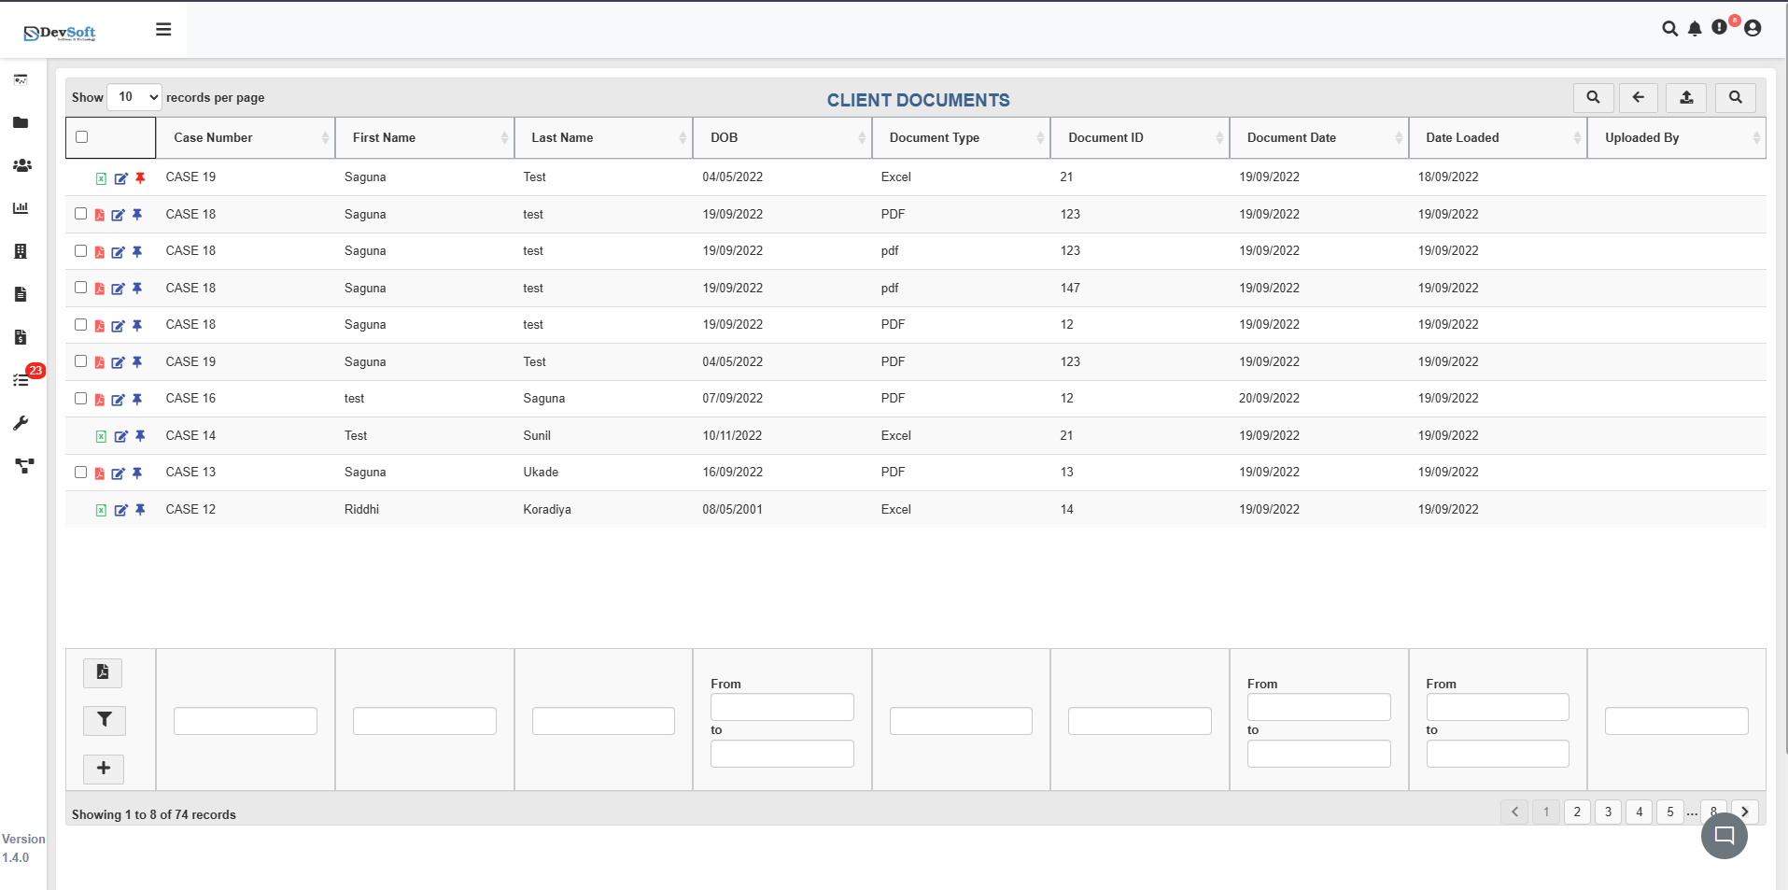
Task: Sort the table by Case Number column
Action: [x=212, y=137]
